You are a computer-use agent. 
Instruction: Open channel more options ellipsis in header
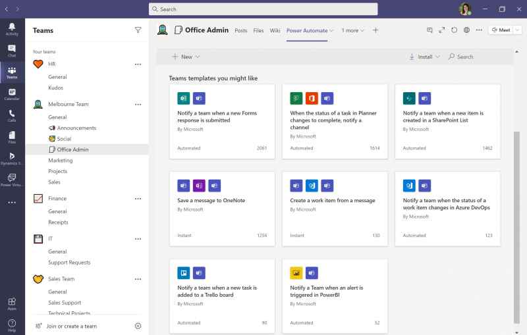[479, 30]
